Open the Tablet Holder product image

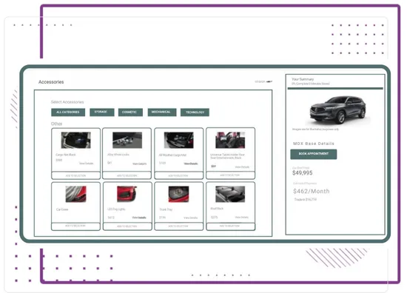[x=230, y=140]
